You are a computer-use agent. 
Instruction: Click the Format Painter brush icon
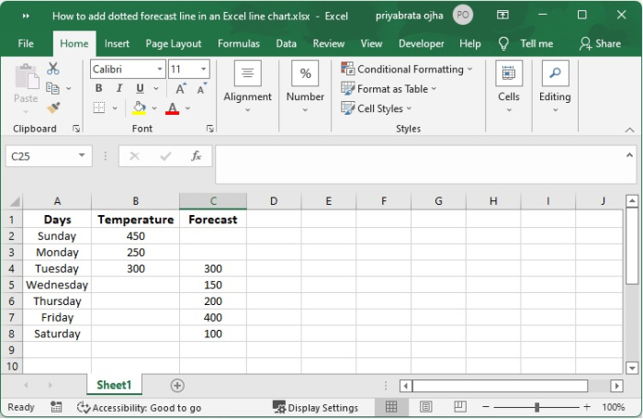(53, 108)
